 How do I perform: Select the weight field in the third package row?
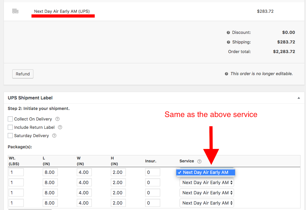[x=16, y=193]
